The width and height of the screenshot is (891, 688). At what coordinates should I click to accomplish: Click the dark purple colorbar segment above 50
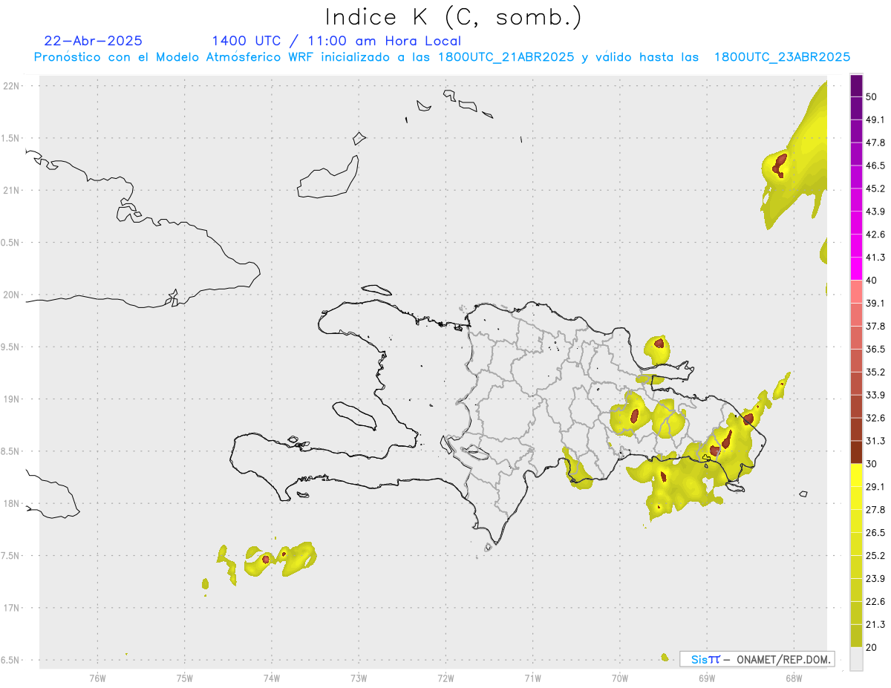click(856, 85)
